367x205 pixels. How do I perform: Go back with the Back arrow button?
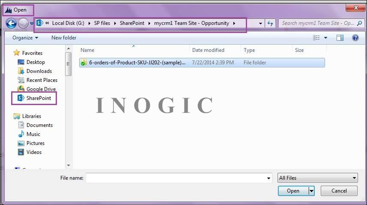11,24
